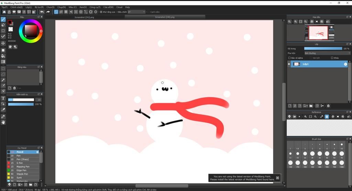Viewport: 352px width, 191px height.
Task: Click the canvas horizontal scrollbar
Action: (162, 186)
